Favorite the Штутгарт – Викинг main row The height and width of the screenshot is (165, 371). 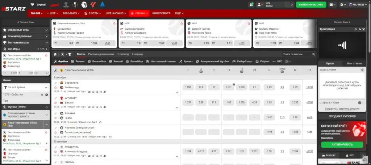coord(55,103)
